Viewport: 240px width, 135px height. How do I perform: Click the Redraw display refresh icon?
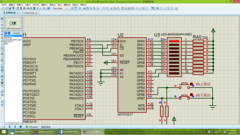[72, 9]
